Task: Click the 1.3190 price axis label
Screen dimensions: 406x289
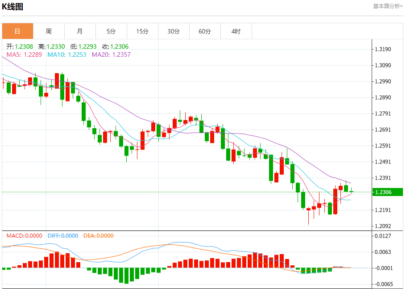Action: [383, 49]
